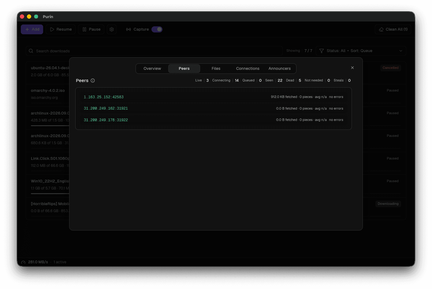Click the Live peers count
The width and height of the screenshot is (432, 289).
point(207,81)
